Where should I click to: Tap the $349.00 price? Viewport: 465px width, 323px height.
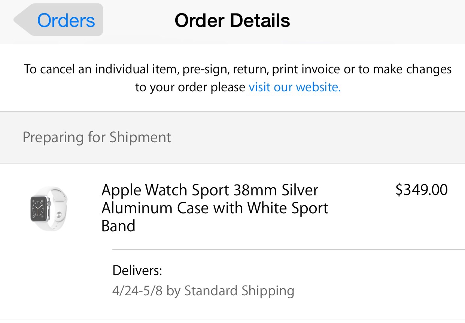click(422, 190)
